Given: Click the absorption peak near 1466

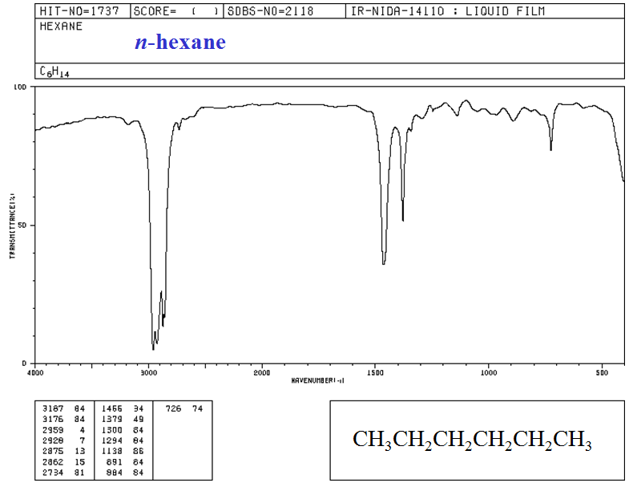Looking at the screenshot, I should pyautogui.click(x=384, y=263).
